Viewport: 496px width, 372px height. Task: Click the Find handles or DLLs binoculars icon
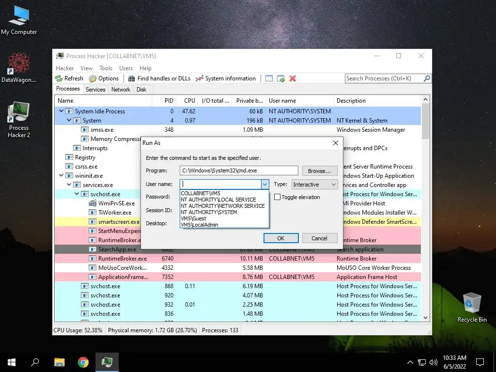pyautogui.click(x=131, y=78)
